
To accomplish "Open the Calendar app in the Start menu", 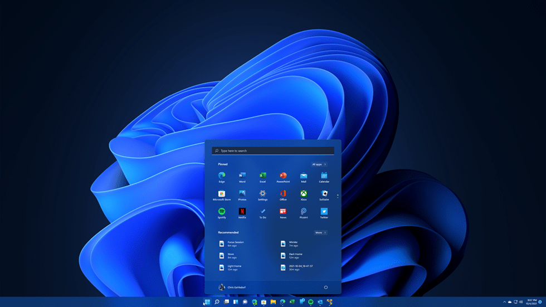I will [324, 177].
